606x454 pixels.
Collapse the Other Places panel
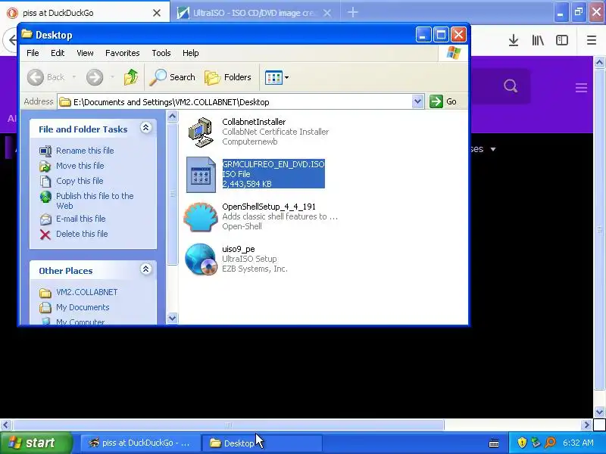coord(145,269)
